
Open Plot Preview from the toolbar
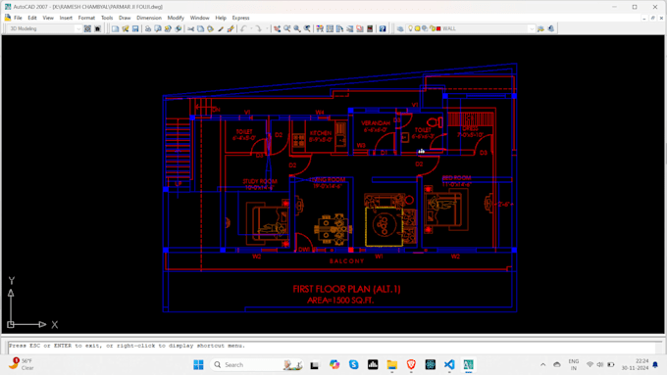(158, 28)
